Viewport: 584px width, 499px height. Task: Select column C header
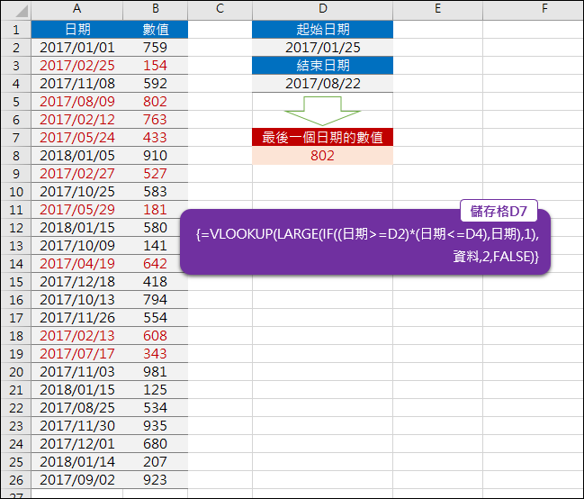(x=220, y=10)
